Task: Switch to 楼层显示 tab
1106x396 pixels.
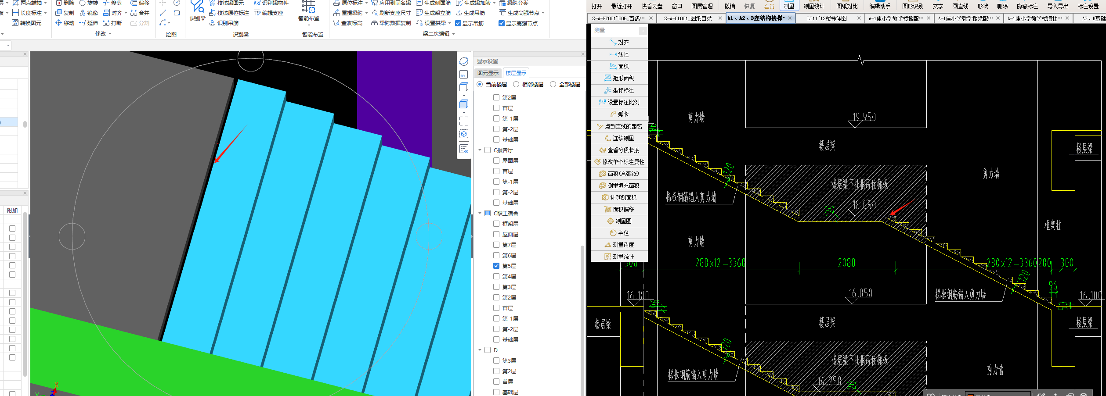Action: (x=516, y=73)
